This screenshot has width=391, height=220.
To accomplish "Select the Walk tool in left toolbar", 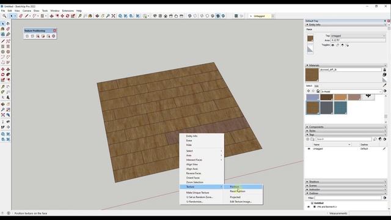I will (x=2, y=127).
